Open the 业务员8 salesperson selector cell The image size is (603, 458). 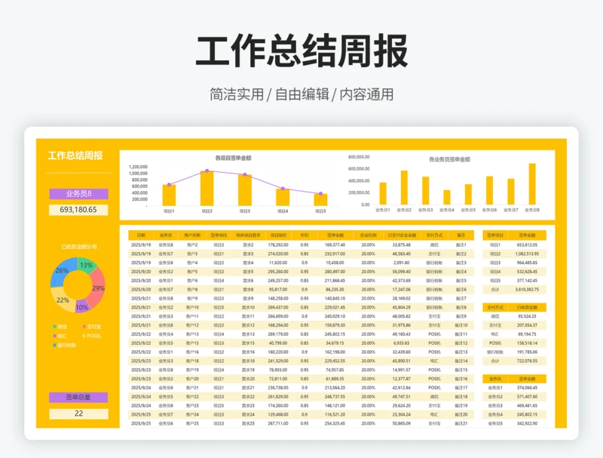click(x=78, y=194)
